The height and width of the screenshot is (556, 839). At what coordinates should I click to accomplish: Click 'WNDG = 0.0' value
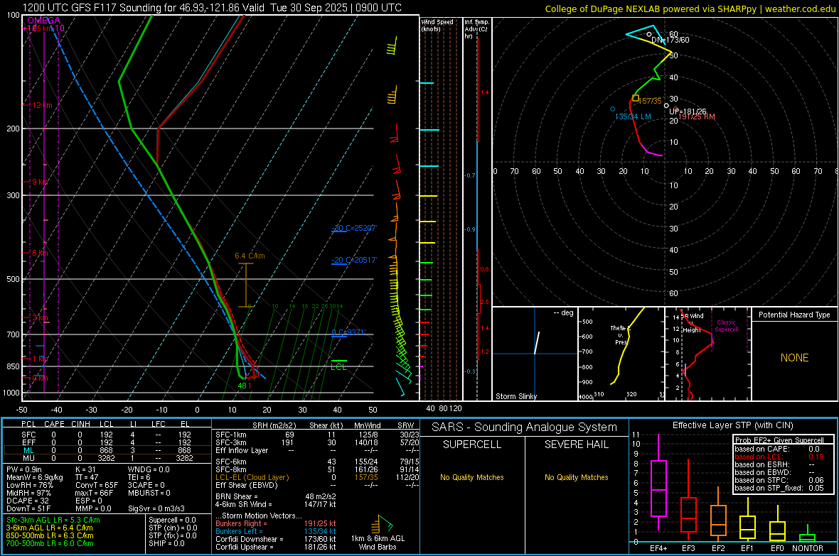tap(149, 469)
